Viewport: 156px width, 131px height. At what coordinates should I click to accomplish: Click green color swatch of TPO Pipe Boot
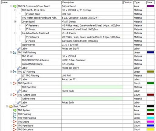coord(151,83)
